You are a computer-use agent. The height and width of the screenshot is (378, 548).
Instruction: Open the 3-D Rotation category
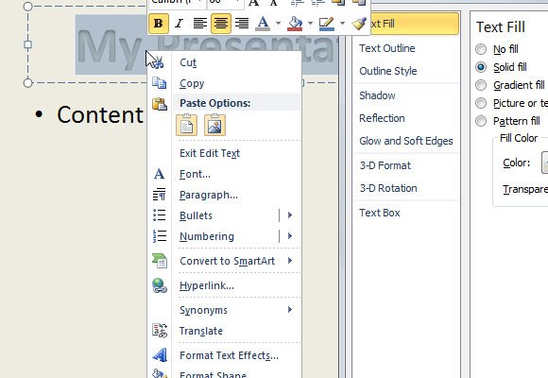pyautogui.click(x=388, y=188)
